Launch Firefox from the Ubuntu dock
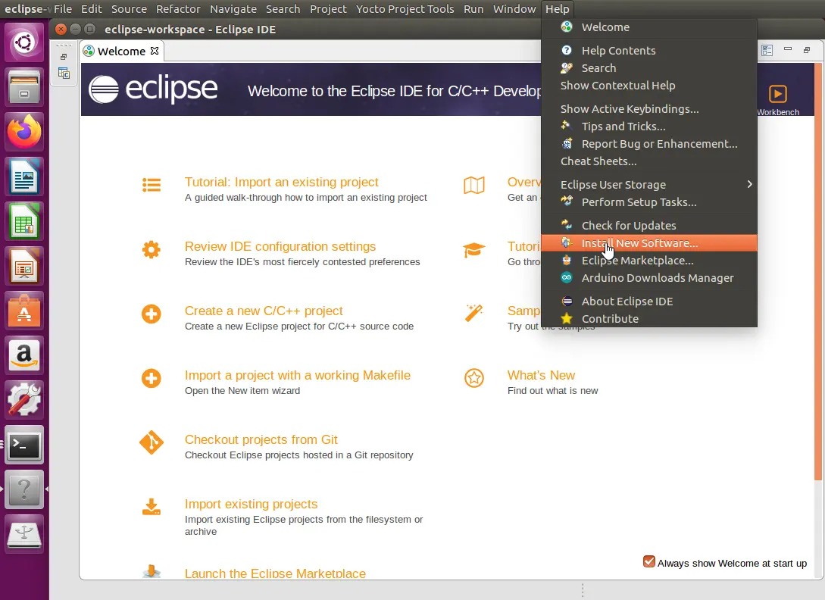Screen dimensions: 825x600 24,132
